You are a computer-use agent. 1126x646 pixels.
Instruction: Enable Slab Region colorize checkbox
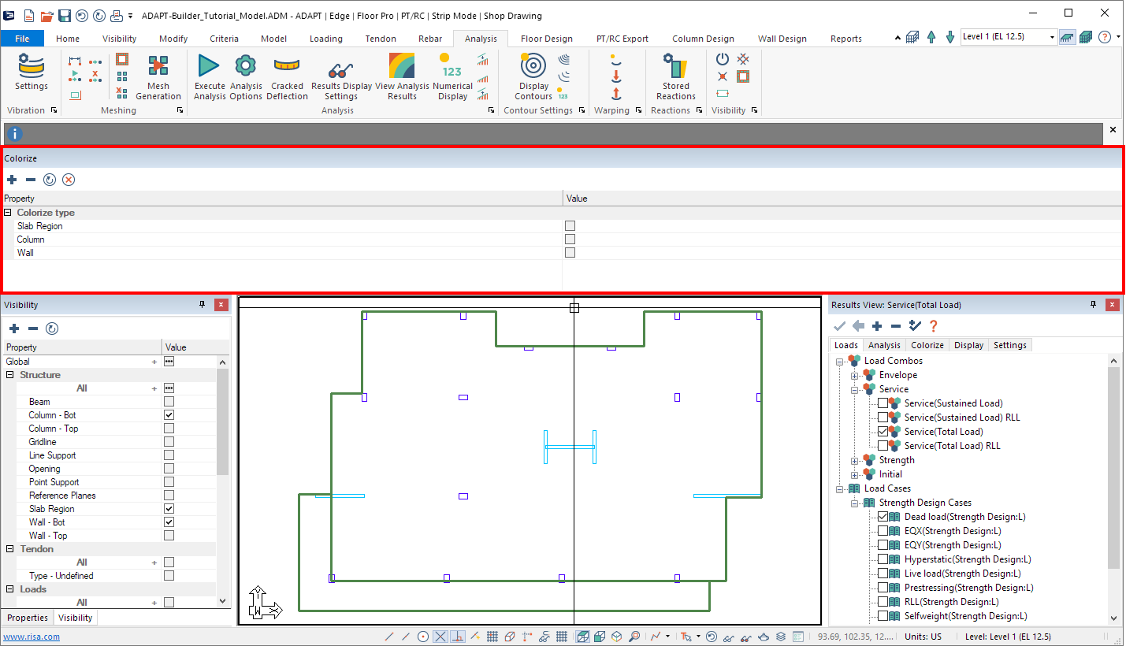point(570,226)
